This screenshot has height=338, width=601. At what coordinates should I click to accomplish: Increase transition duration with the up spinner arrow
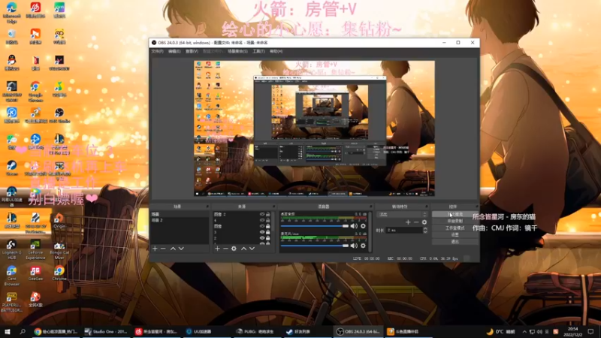coord(425,228)
